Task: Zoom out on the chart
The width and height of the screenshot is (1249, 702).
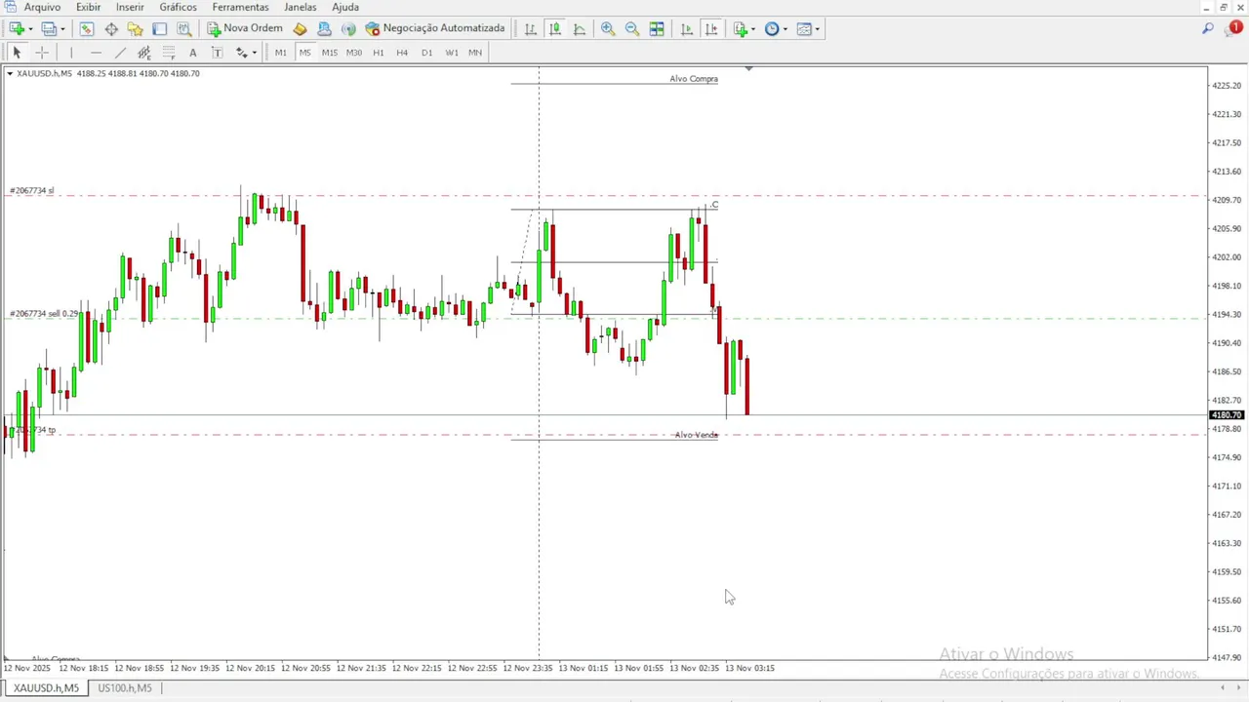Action: [632, 29]
